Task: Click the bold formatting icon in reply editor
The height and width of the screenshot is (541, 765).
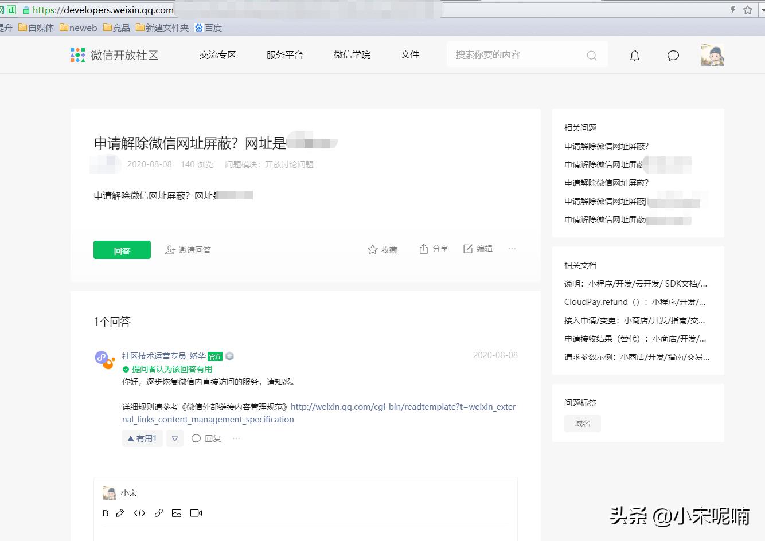Action: coord(106,513)
